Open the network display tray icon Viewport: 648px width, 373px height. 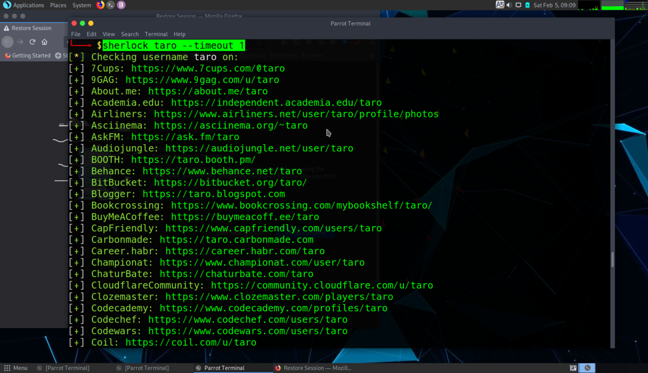518,5
